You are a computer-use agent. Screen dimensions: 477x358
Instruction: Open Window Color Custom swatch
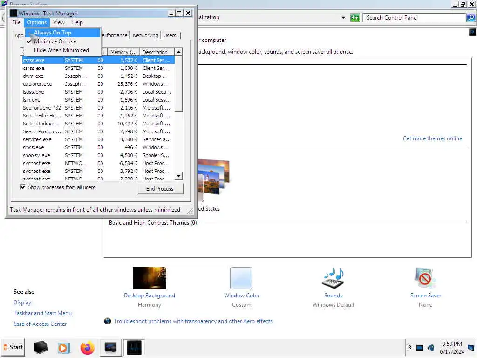click(241, 278)
